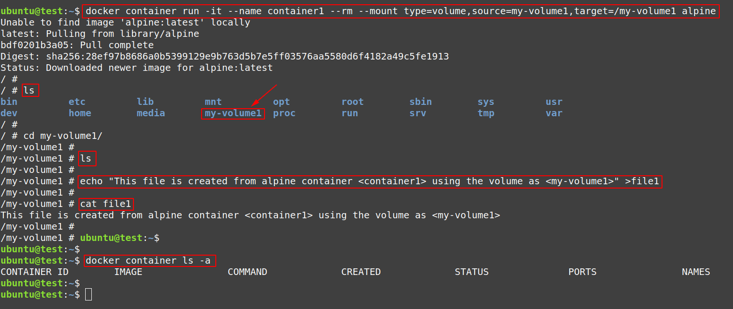Click the IMAGE column header
This screenshot has width=733, height=309.
pos(128,272)
